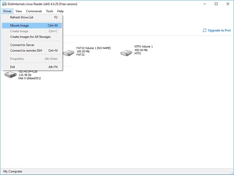
Task: Click the refresh icon beside Upgrade to Pro
Action: [204, 30]
